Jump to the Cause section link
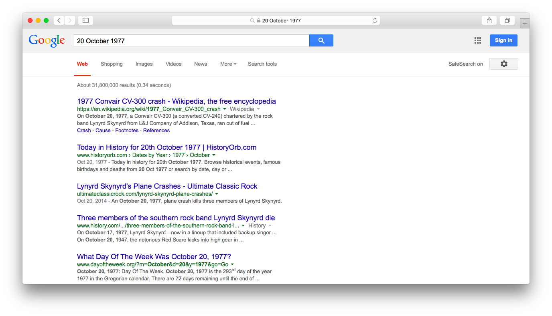The height and width of the screenshot is (316, 552). [103, 131]
